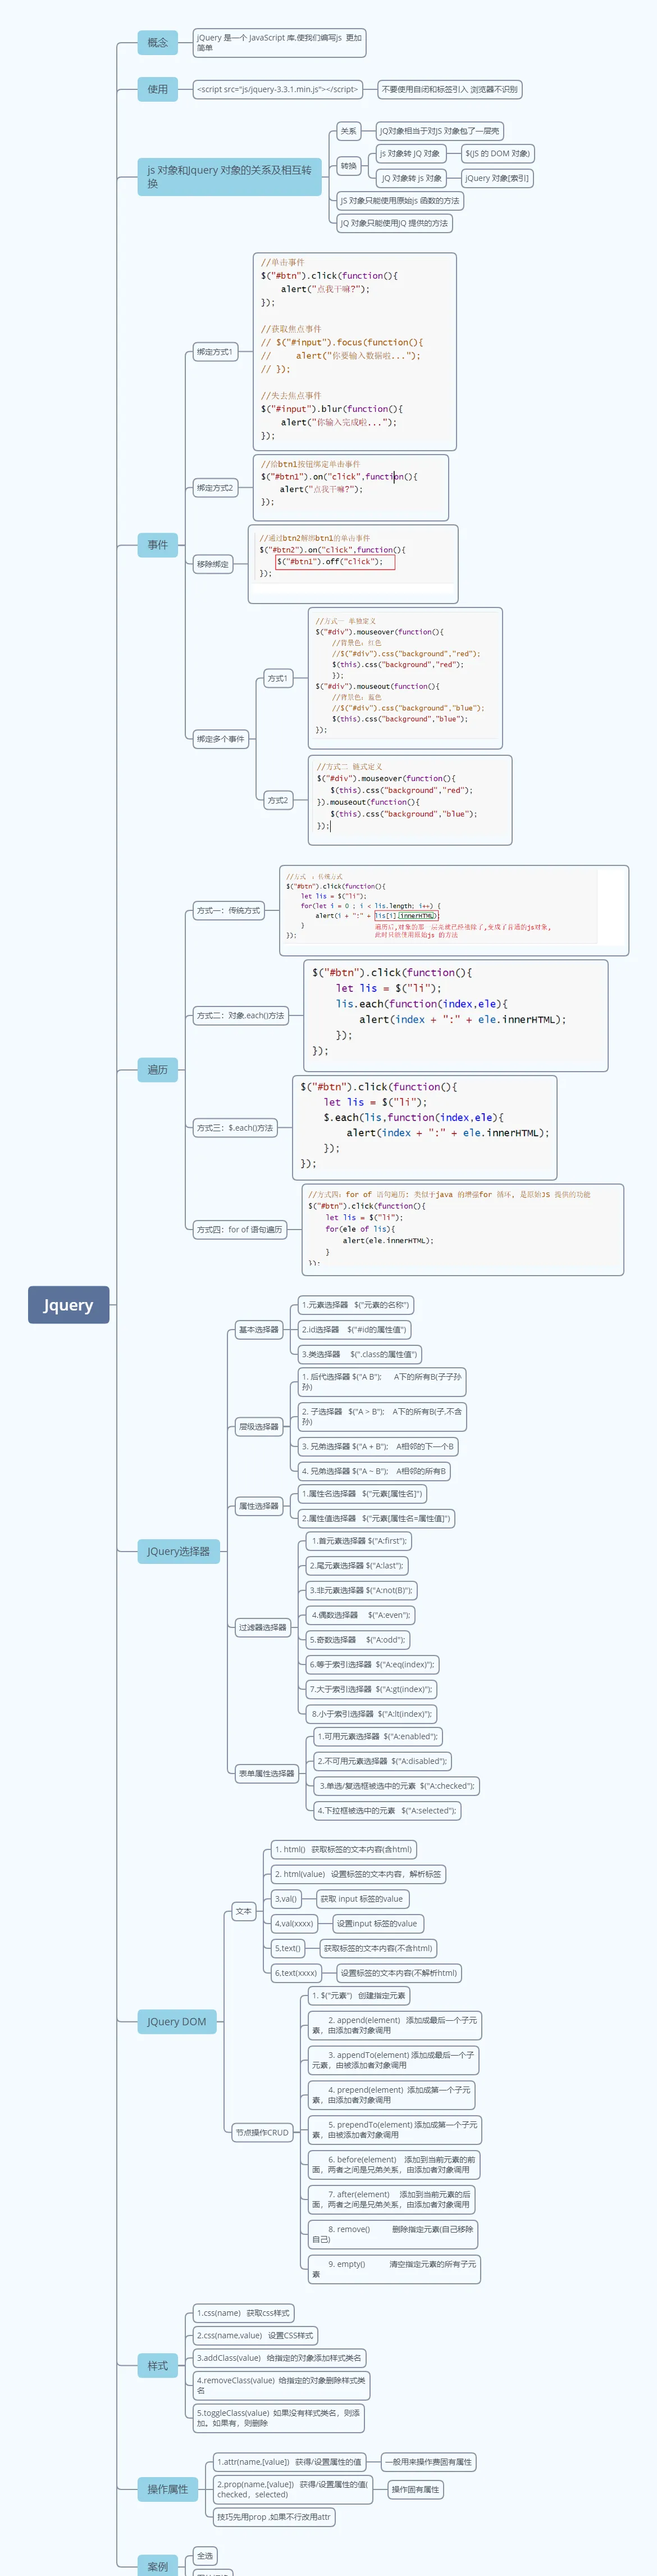Click the "JQuery DOM" topic node
The image size is (657, 2576).
pyautogui.click(x=177, y=2021)
